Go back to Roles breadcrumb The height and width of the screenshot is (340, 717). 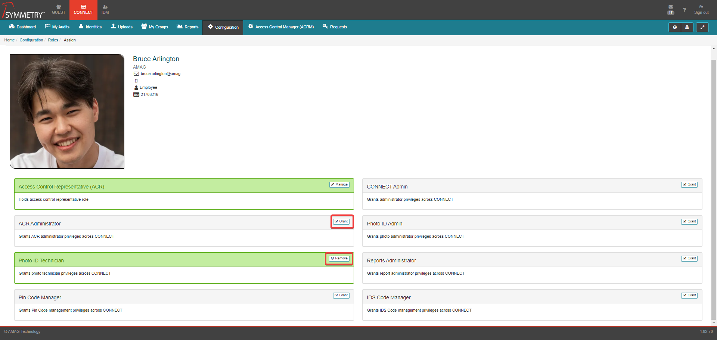point(53,40)
